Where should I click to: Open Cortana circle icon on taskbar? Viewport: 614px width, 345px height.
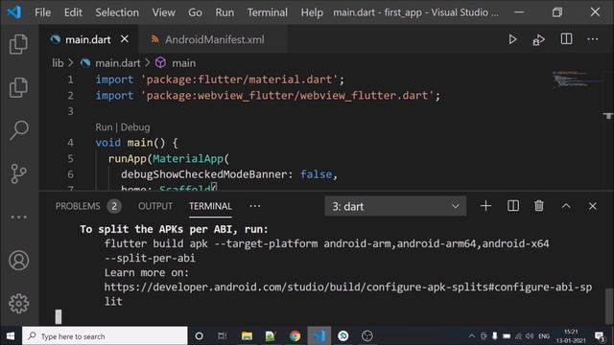pyautogui.click(x=199, y=336)
